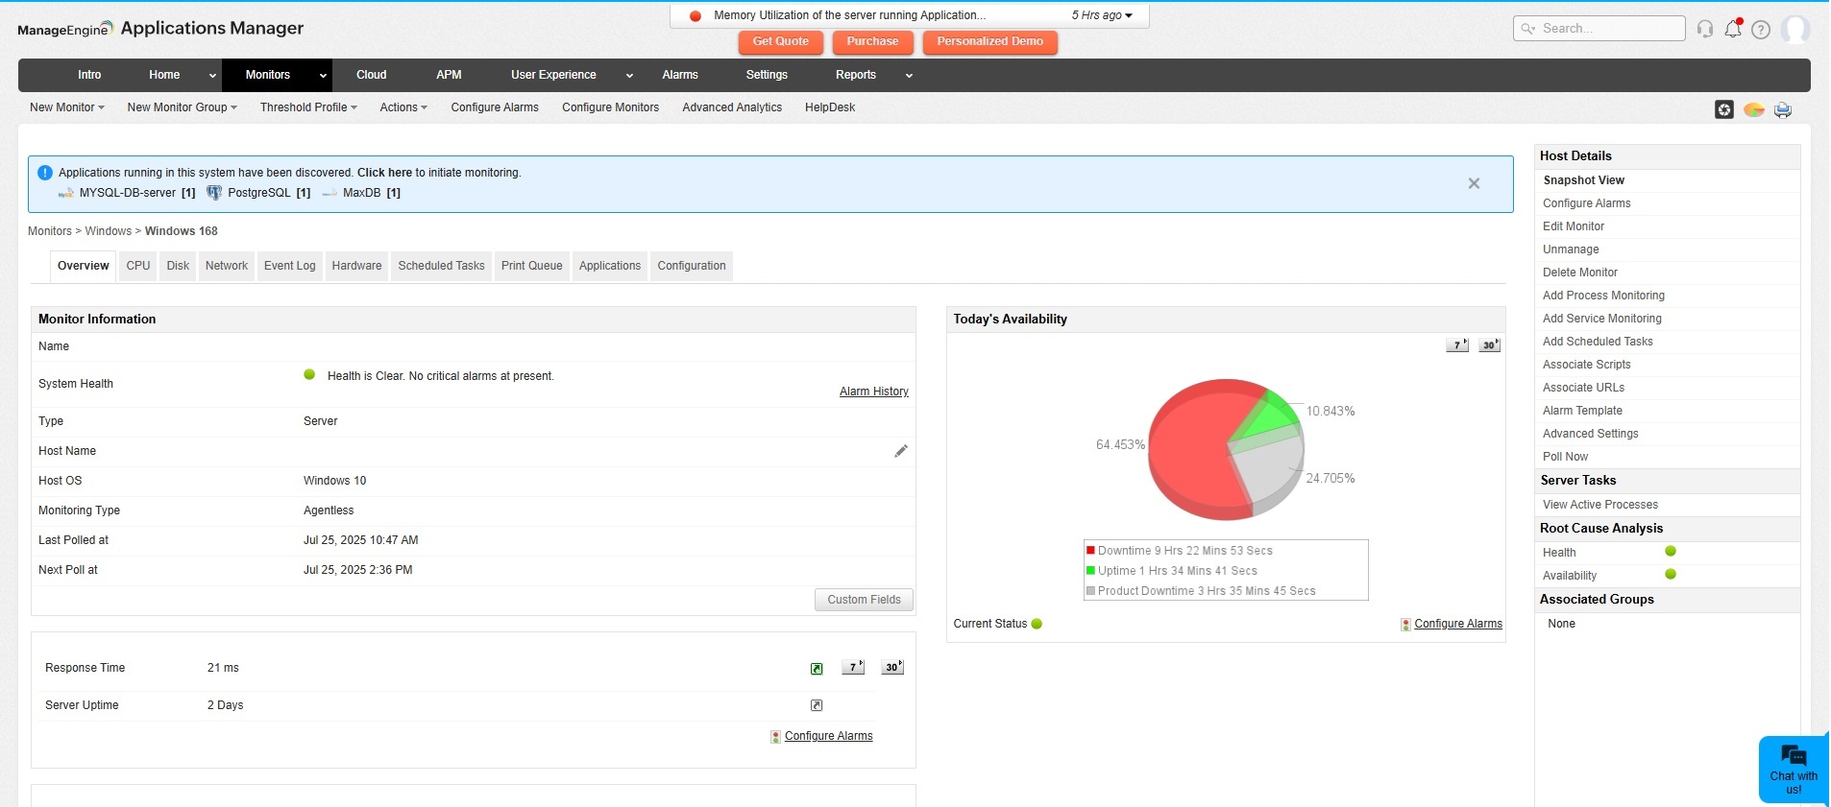Switch to the CPU tab
The height and width of the screenshot is (807, 1831).
point(138,266)
